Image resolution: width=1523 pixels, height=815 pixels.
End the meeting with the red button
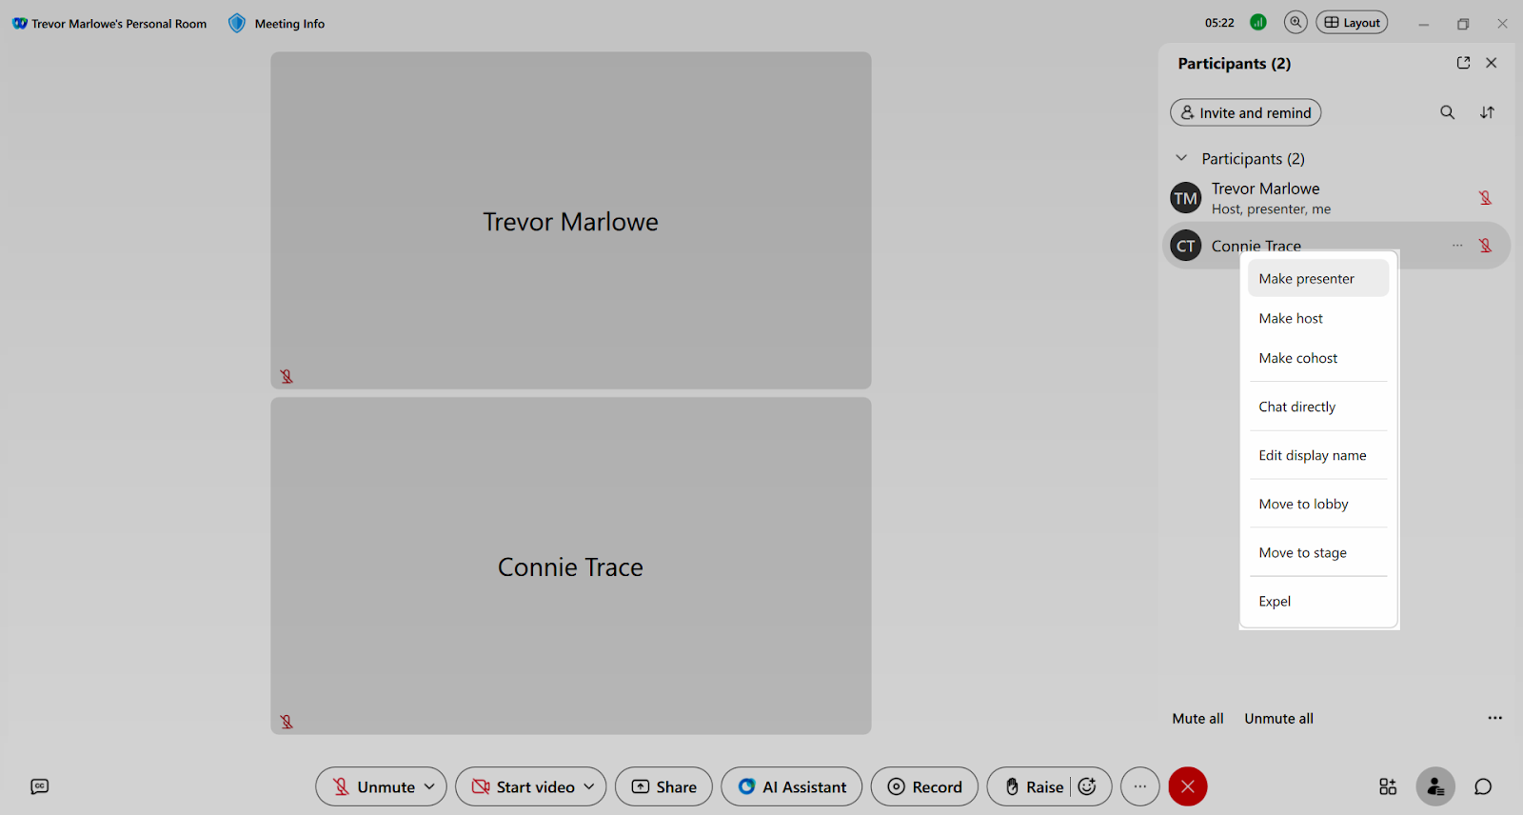coord(1188,786)
